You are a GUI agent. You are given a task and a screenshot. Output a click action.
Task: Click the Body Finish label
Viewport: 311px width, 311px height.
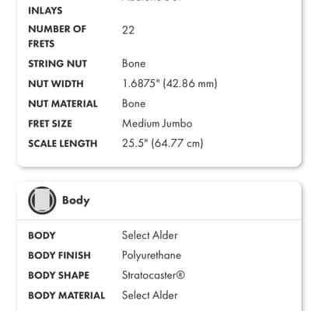tap(59, 256)
